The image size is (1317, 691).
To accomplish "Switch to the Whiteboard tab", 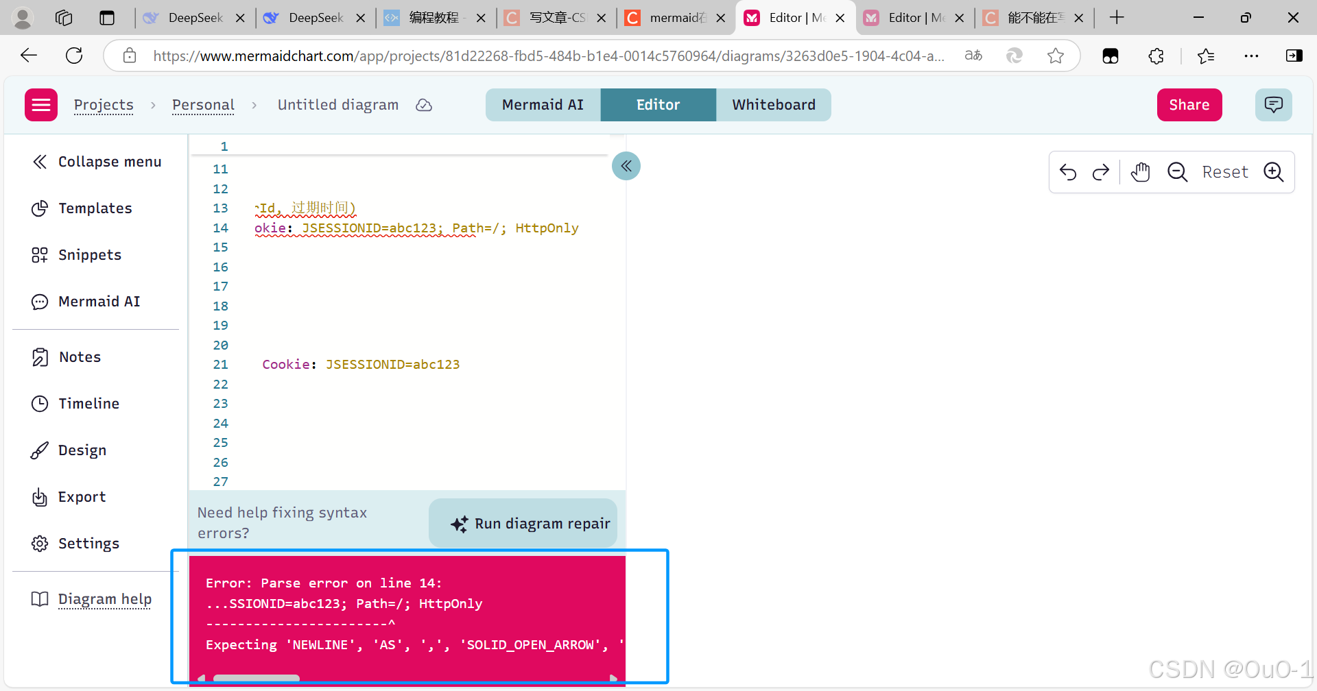I will tap(774, 105).
